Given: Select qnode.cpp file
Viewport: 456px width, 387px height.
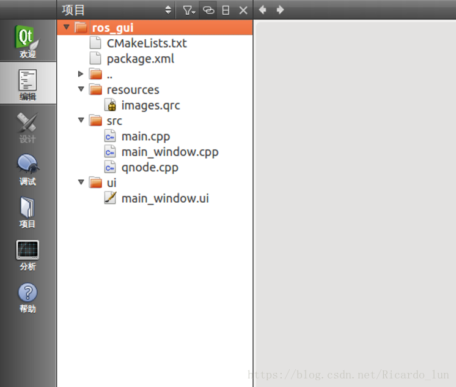Looking at the screenshot, I should (x=150, y=168).
